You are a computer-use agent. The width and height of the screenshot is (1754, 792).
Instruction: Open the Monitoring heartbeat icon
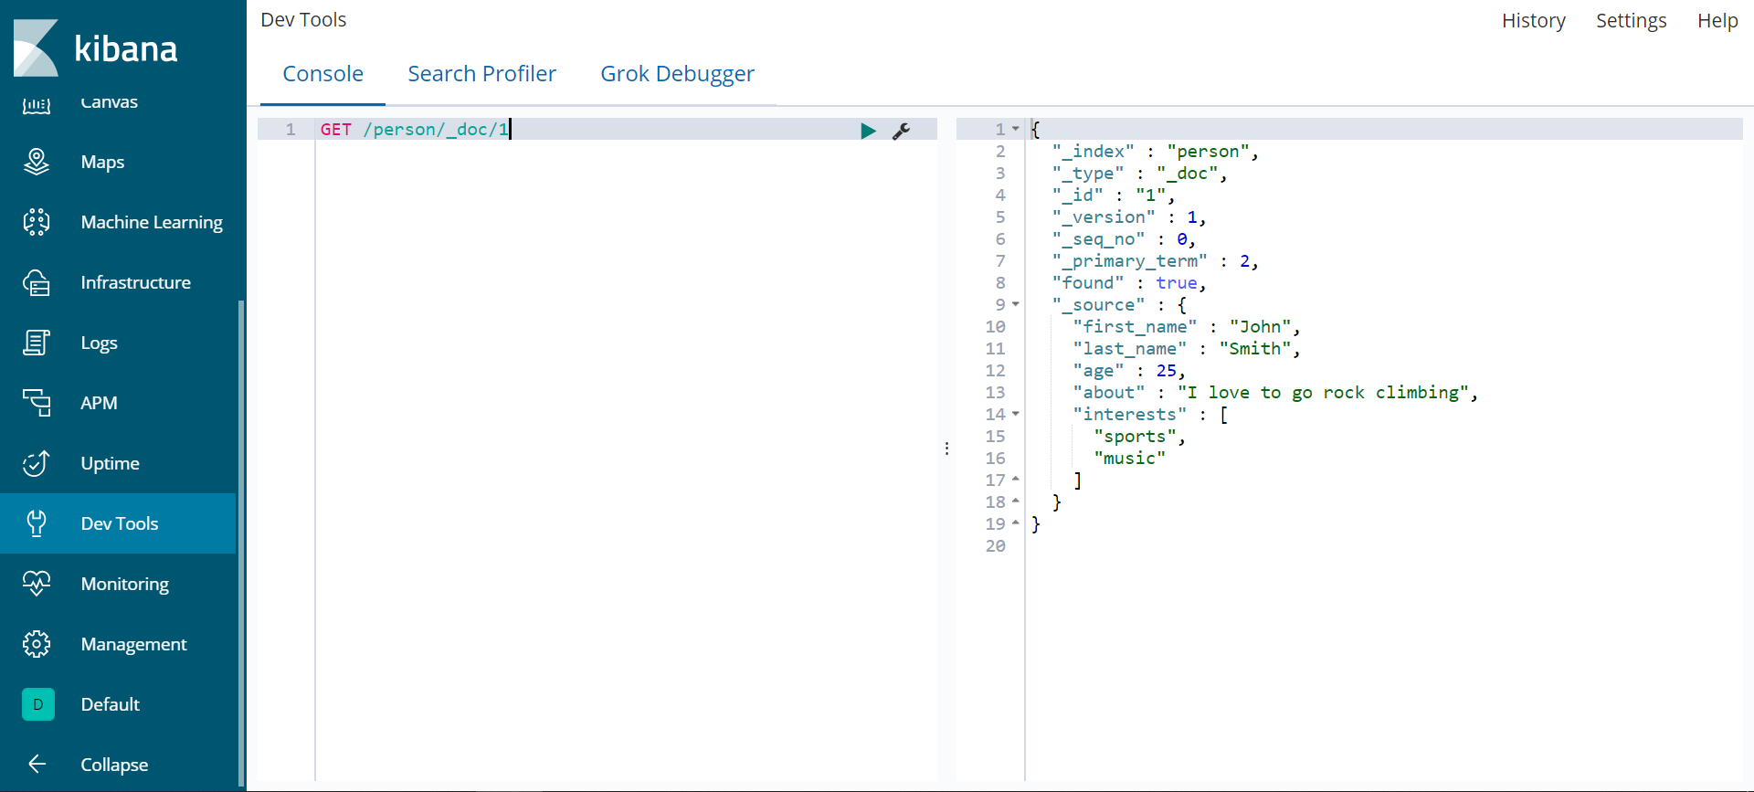37,584
